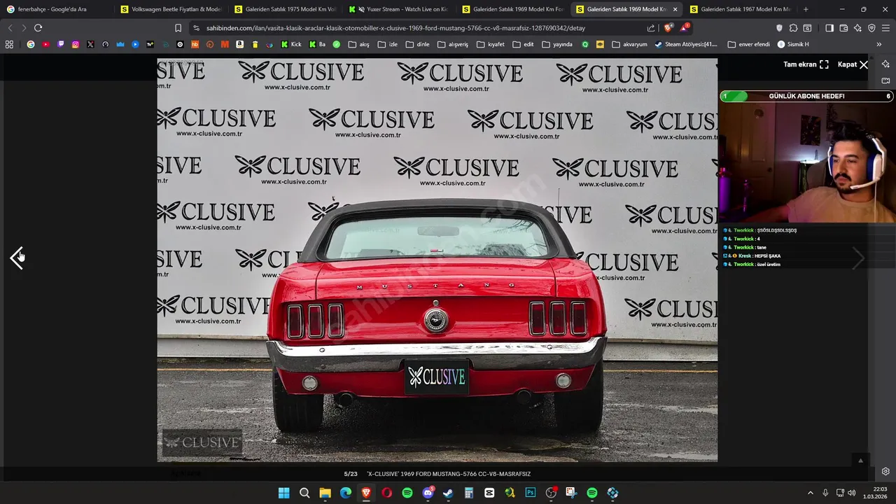Show hidden system tray icons
The height and width of the screenshot is (504, 896).
pyautogui.click(x=811, y=493)
